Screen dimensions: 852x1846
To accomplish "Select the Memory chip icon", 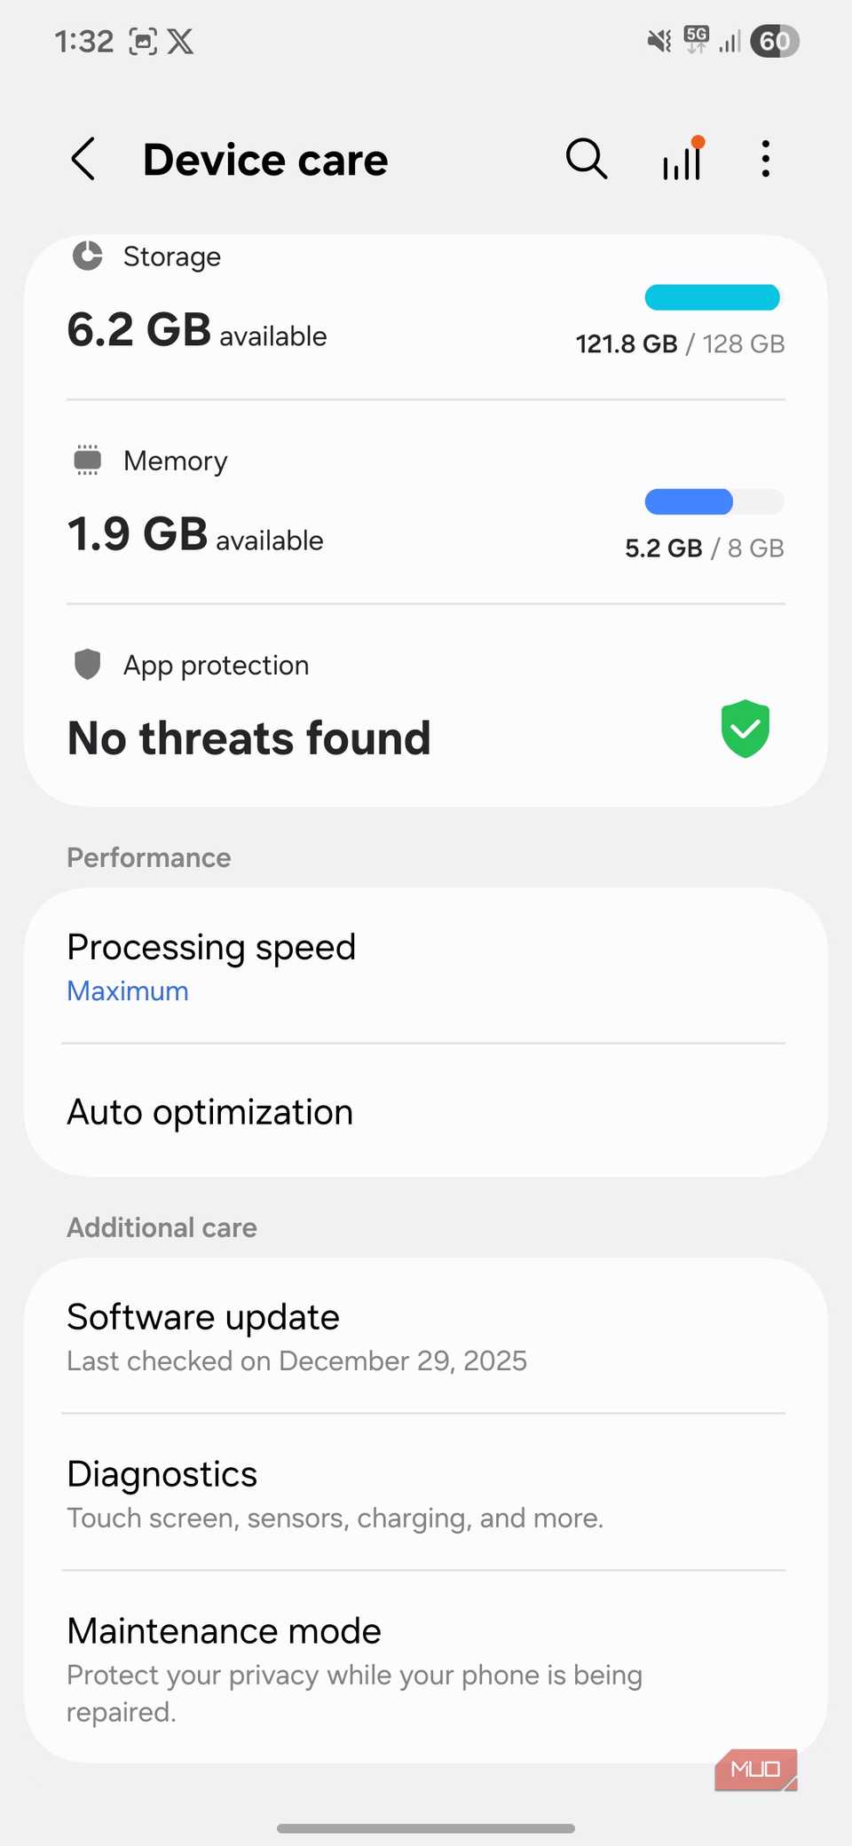I will [87, 460].
